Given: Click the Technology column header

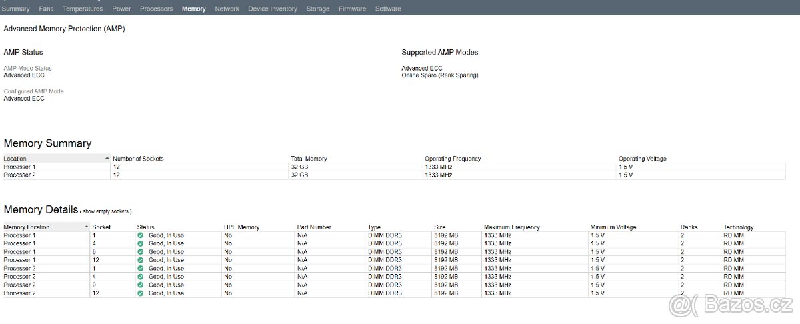Looking at the screenshot, I should point(738,227).
